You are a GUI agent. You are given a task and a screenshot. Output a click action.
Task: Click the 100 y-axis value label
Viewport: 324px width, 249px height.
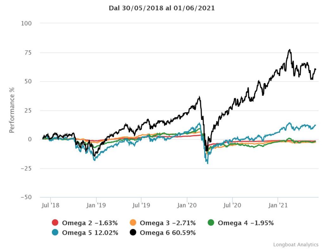[27, 23]
